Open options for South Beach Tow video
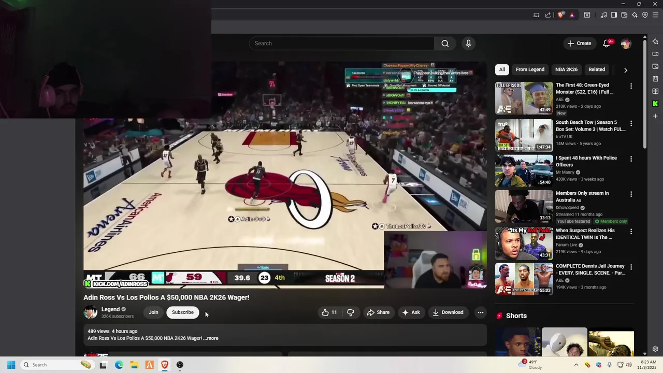 pos(631,123)
